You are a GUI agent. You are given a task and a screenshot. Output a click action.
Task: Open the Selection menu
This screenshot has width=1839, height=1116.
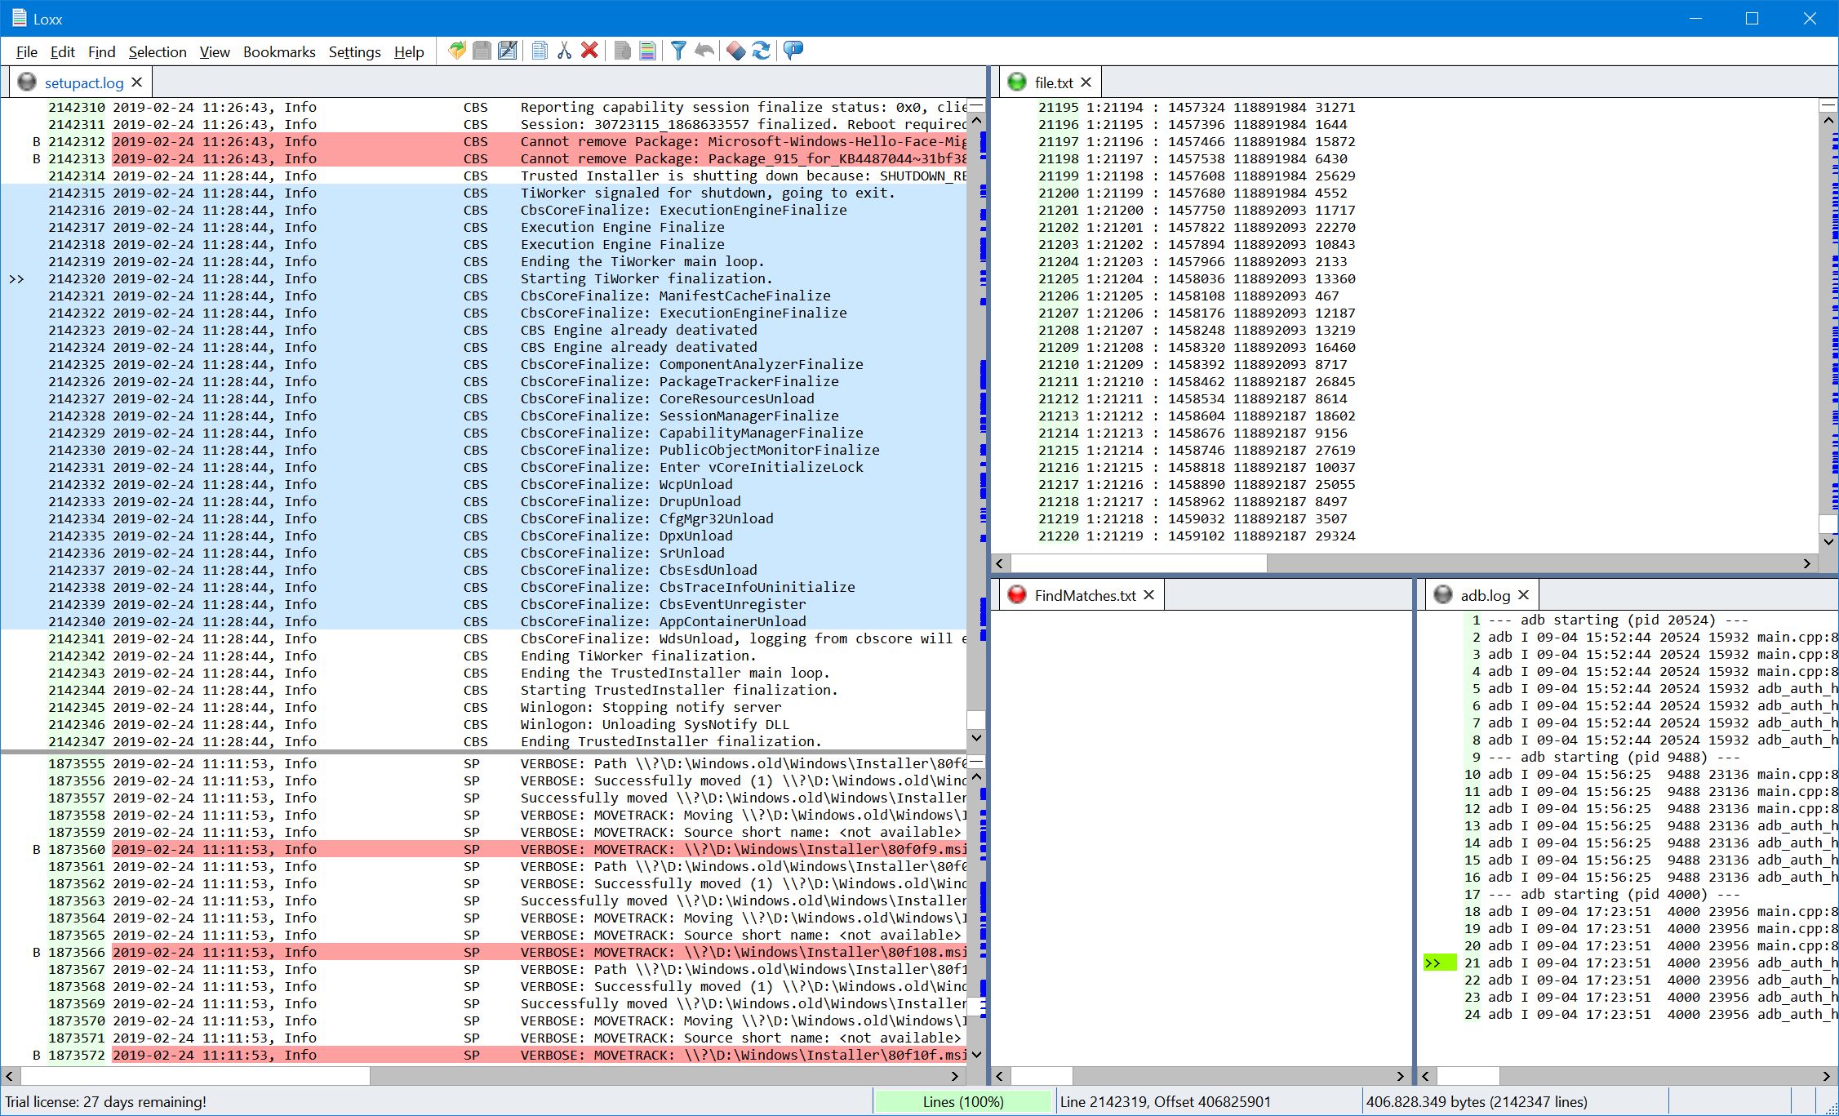(x=158, y=51)
